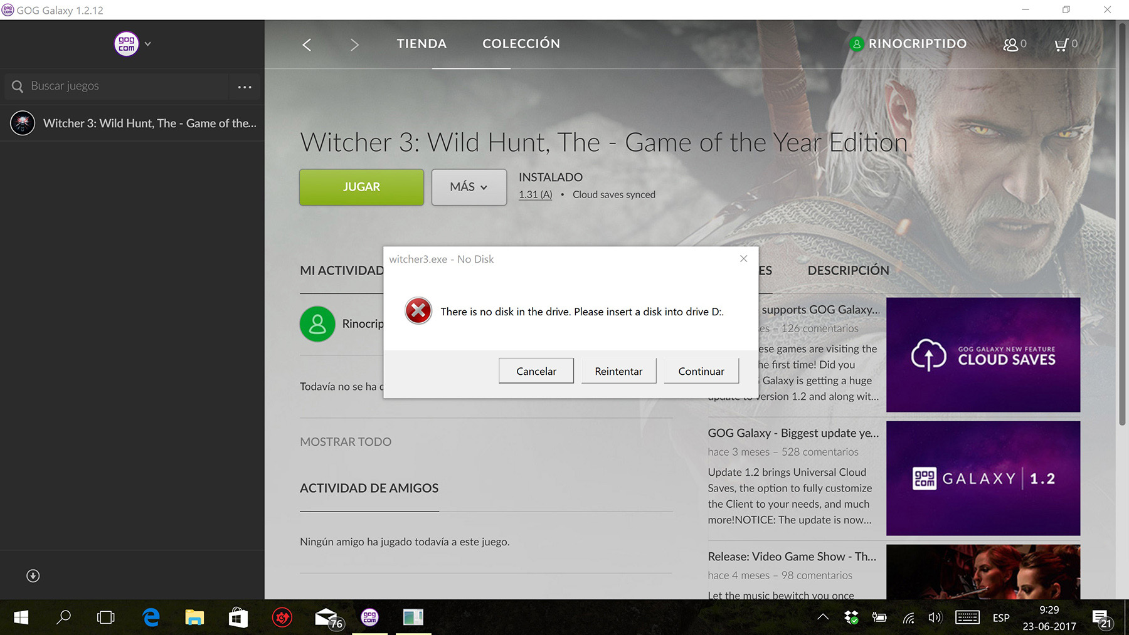Open the Video Game Show news thumbnail
The height and width of the screenshot is (635, 1129).
[x=983, y=572]
